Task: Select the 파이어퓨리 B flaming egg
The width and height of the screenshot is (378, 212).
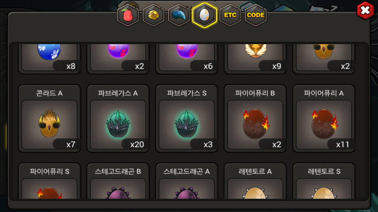Action: pos(255,119)
